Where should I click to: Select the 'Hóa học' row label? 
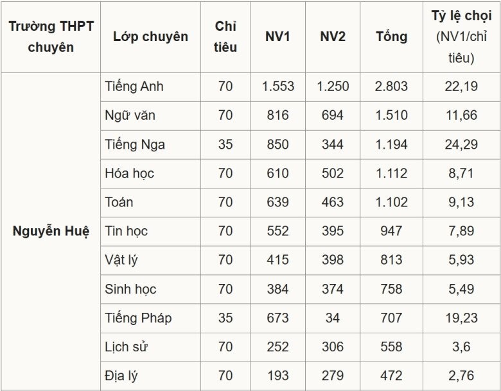tap(130, 174)
